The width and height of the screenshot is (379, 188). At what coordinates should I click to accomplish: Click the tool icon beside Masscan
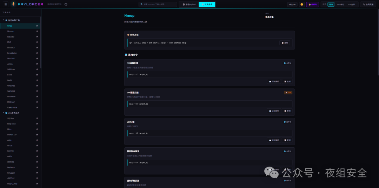pos(37,31)
